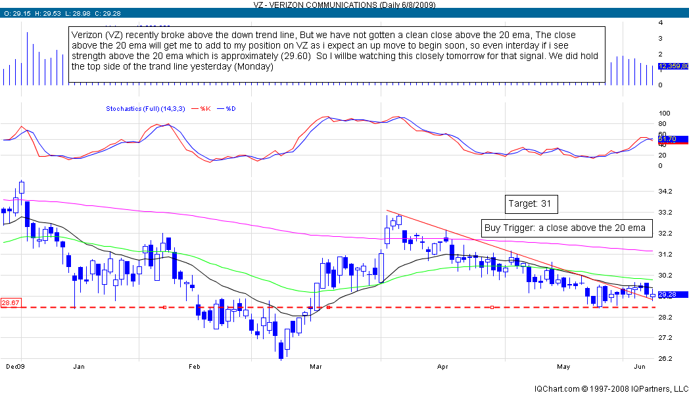The width and height of the screenshot is (689, 393).
Task: Click the red 28.67 support price tag
Action: (11, 302)
